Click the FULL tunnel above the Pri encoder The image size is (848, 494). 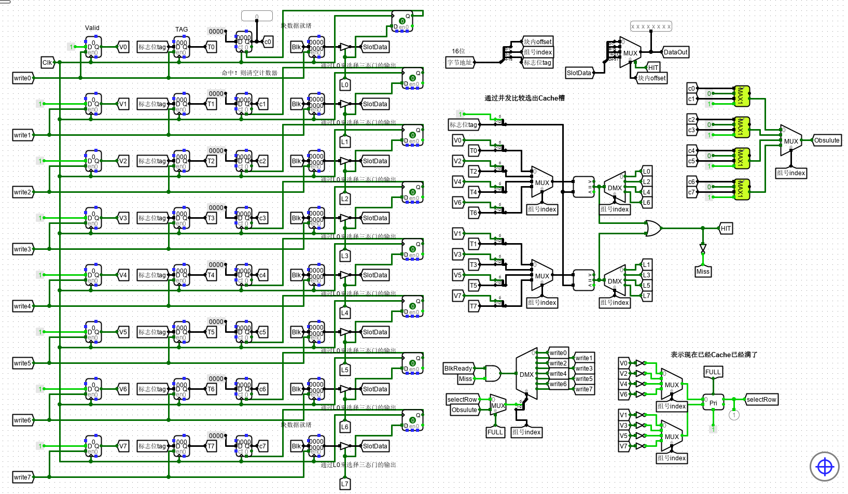click(713, 372)
